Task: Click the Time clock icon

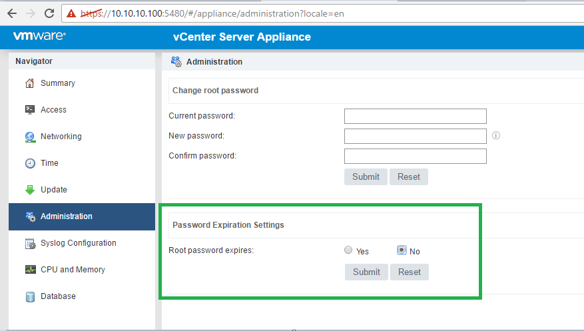Action: pyautogui.click(x=30, y=163)
